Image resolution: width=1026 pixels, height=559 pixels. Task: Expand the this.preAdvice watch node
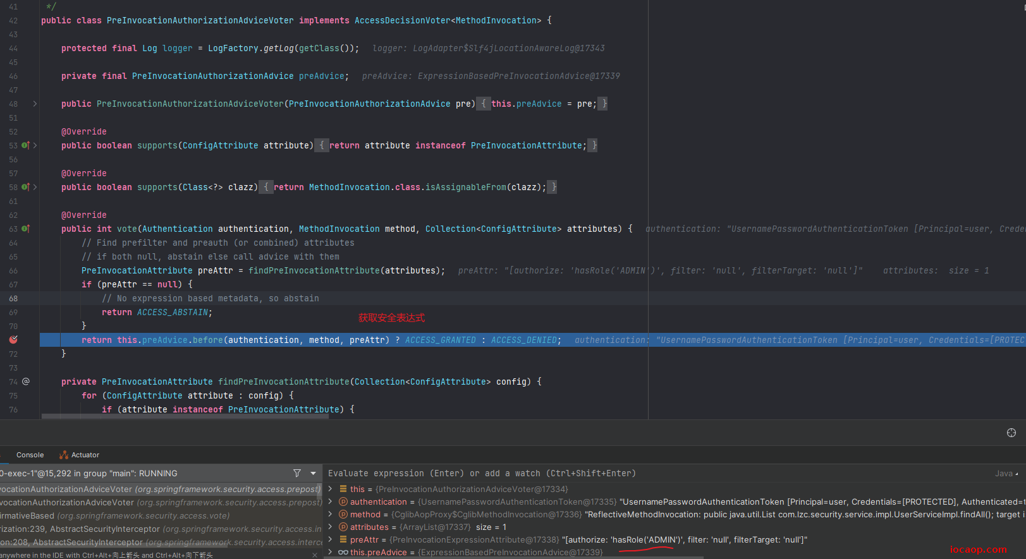(330, 552)
